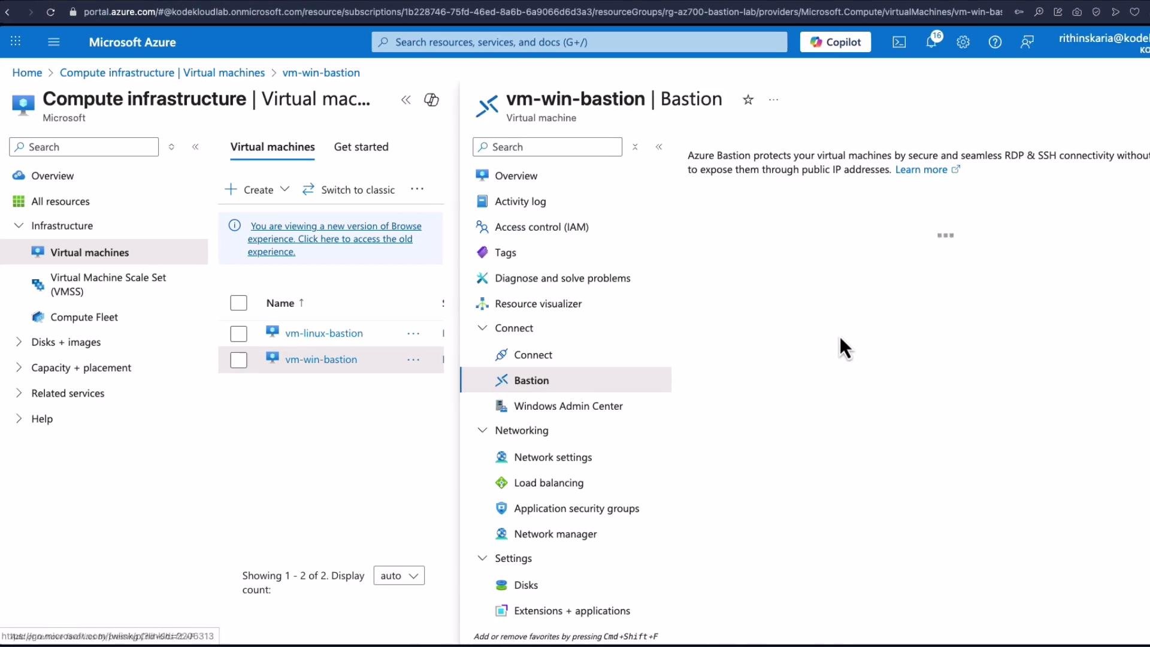Collapse the left menu of Compute infrastructure
1150x647 pixels.
point(195,147)
